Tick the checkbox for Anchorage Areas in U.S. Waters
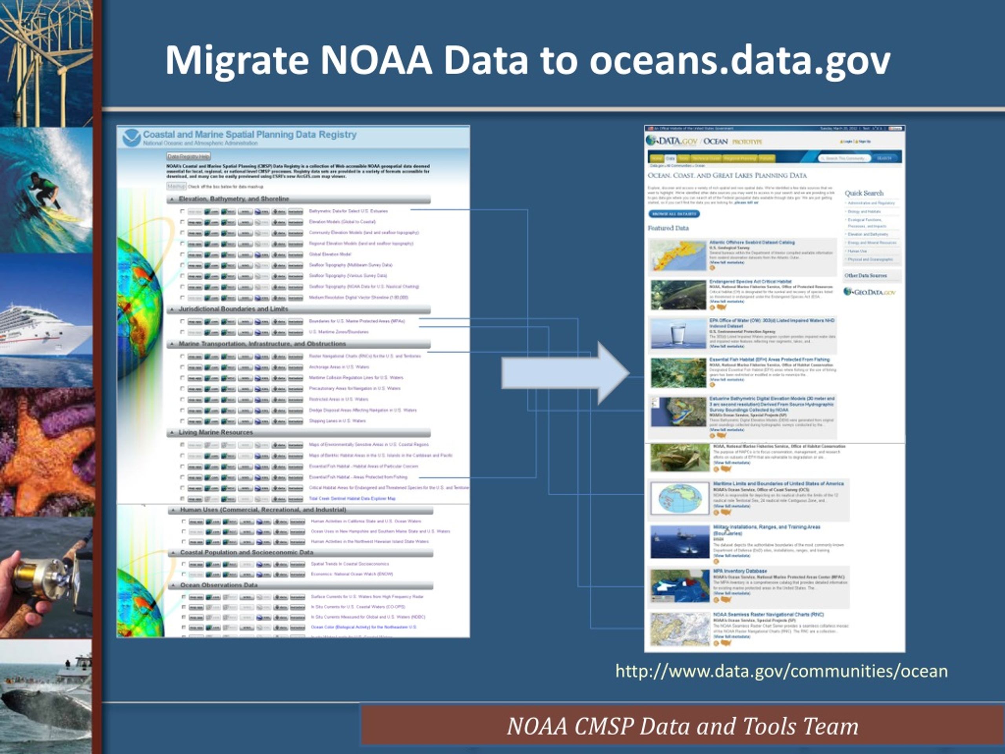 pos(182,367)
